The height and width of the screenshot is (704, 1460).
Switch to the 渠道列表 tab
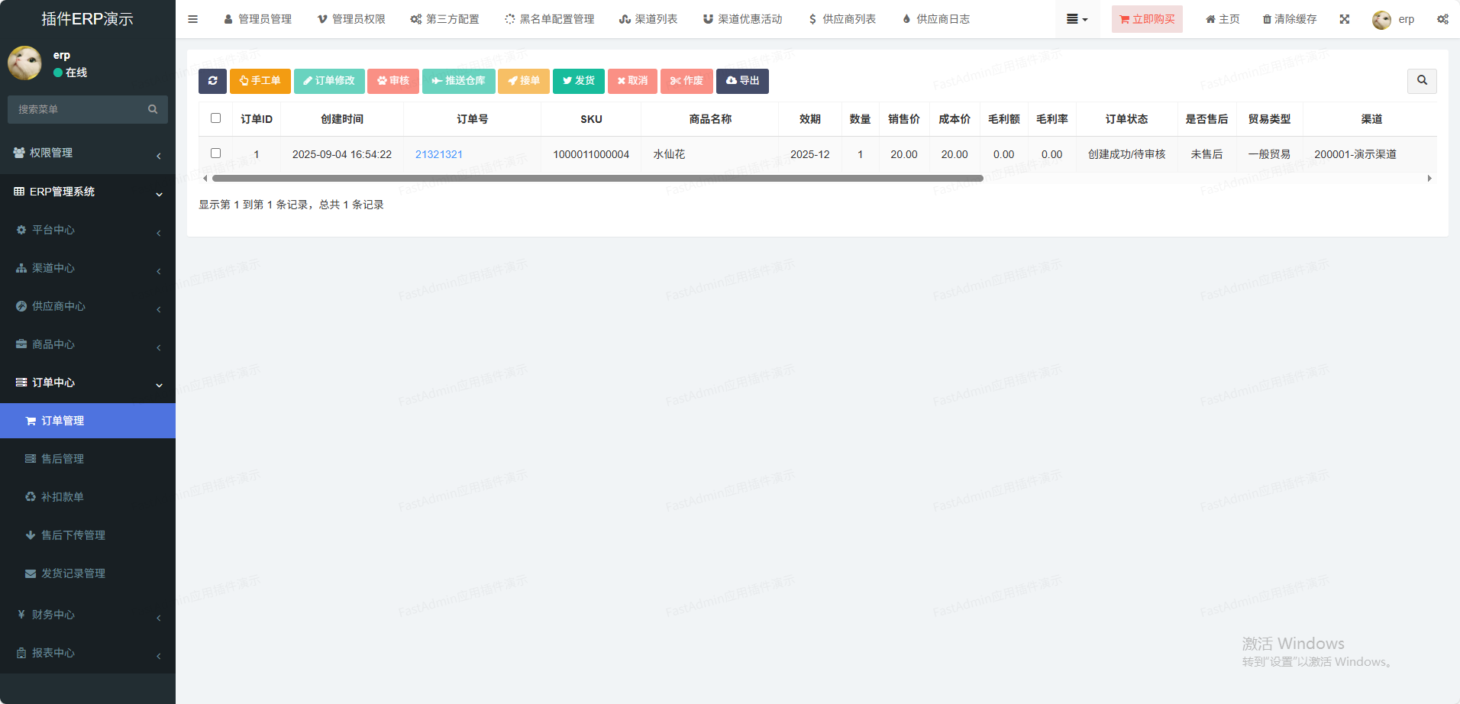pyautogui.click(x=648, y=19)
